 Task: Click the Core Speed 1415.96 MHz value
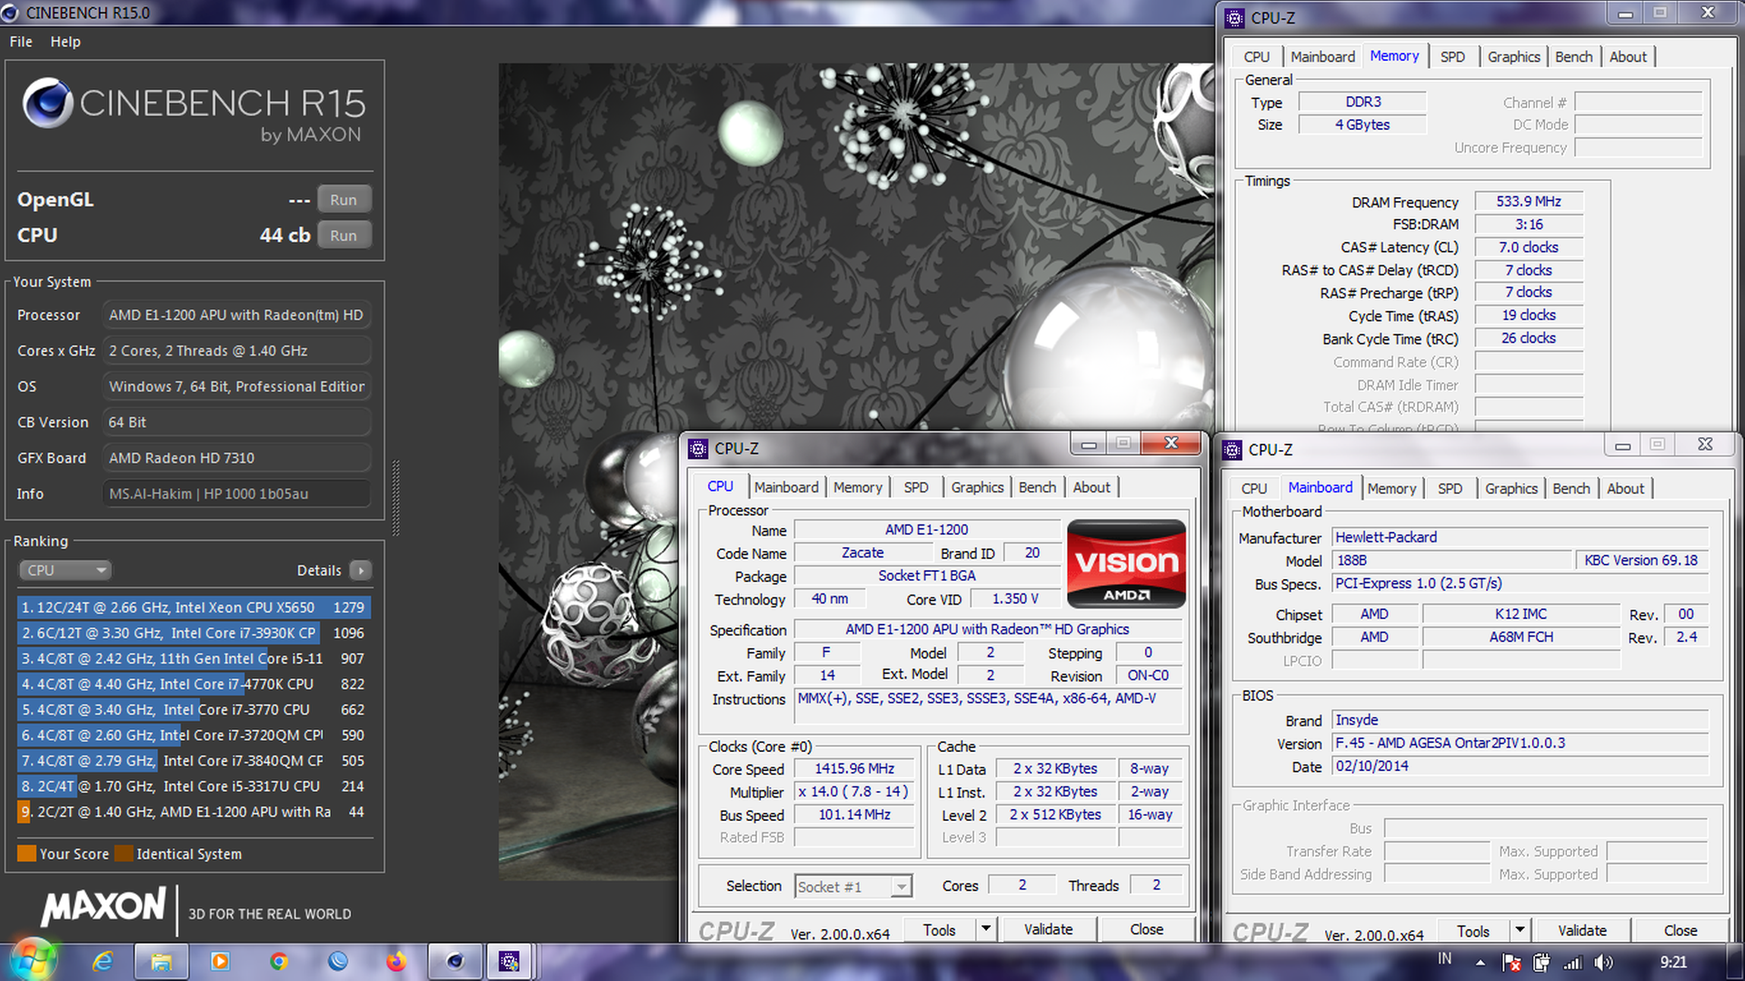853,769
